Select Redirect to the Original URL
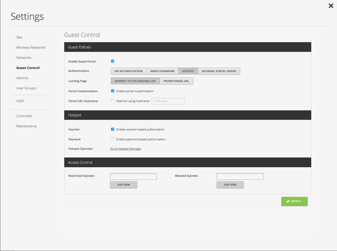The height and width of the screenshot is (251, 337). pos(135,81)
